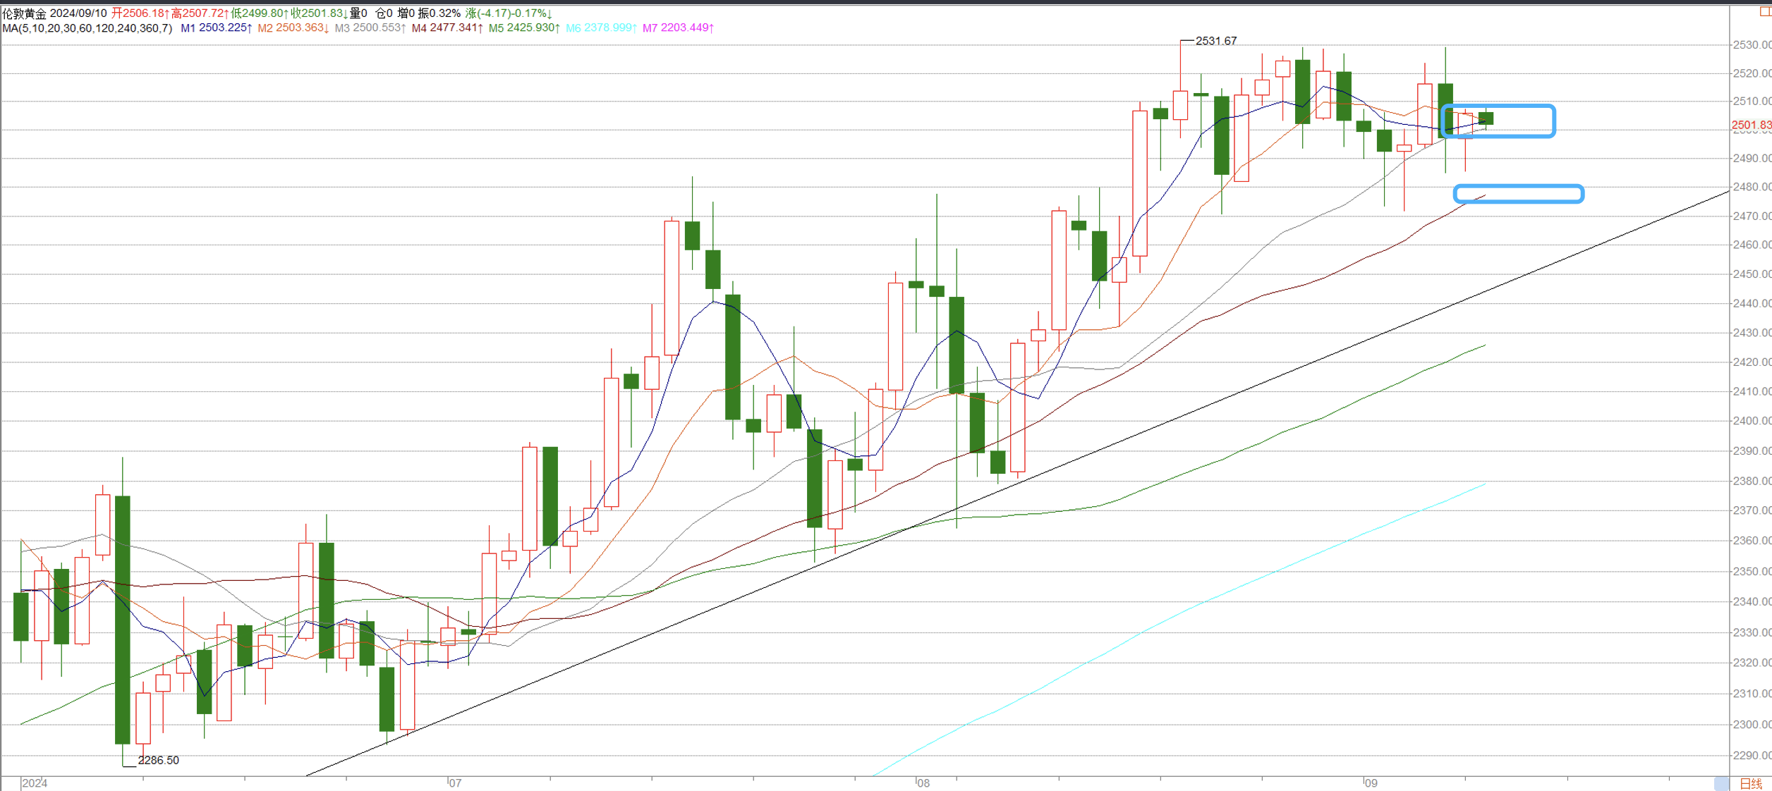
Task: Click the M5 2425.930 moving average value
Action: click(524, 28)
